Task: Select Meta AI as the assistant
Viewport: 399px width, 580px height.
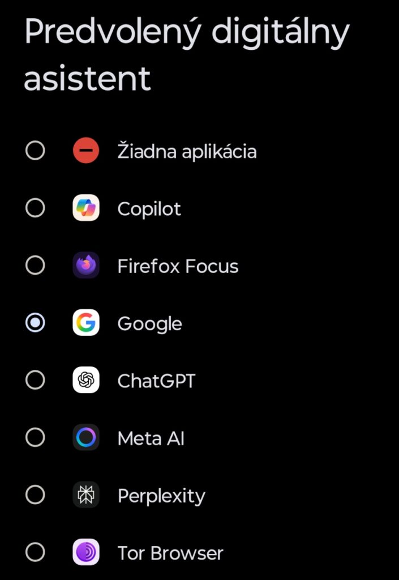Action: (x=36, y=437)
